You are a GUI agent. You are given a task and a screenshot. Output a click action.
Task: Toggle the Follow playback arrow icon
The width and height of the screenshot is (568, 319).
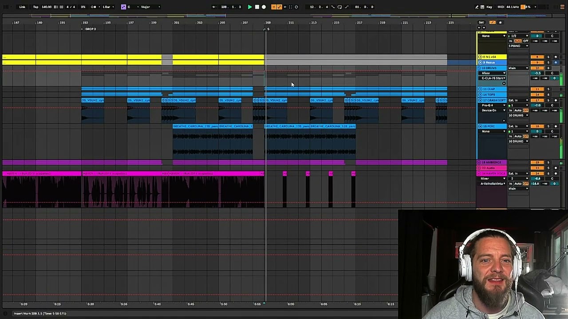click(214, 7)
